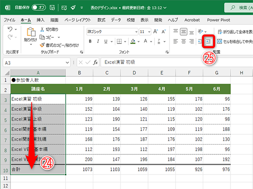Click the Align Left icon
253x189 pixels.
(176, 42)
